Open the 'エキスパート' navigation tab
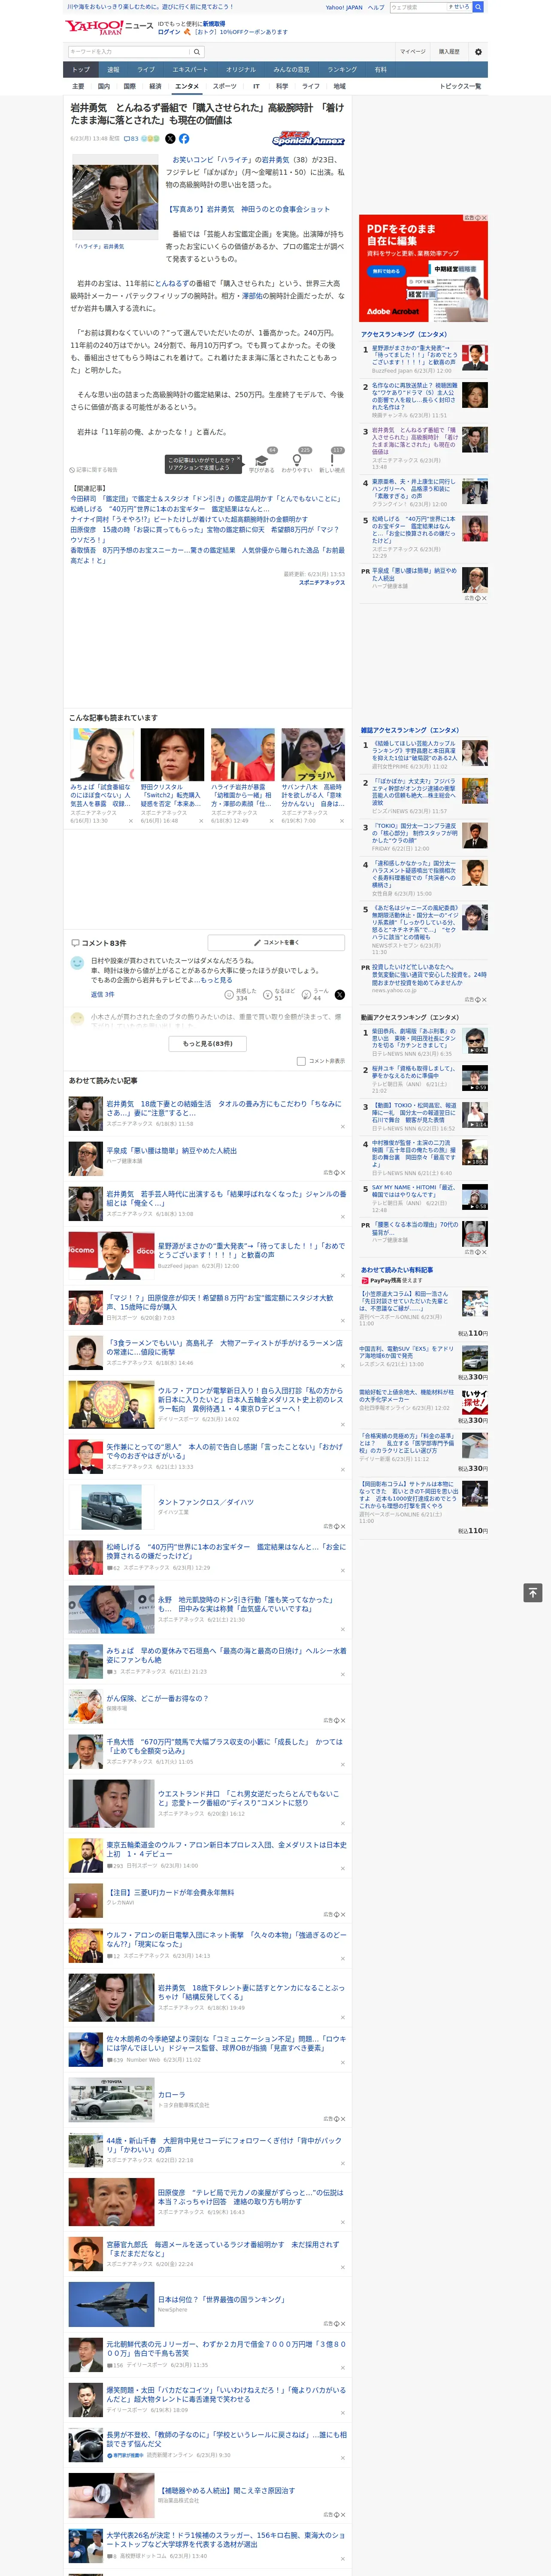 pos(190,69)
